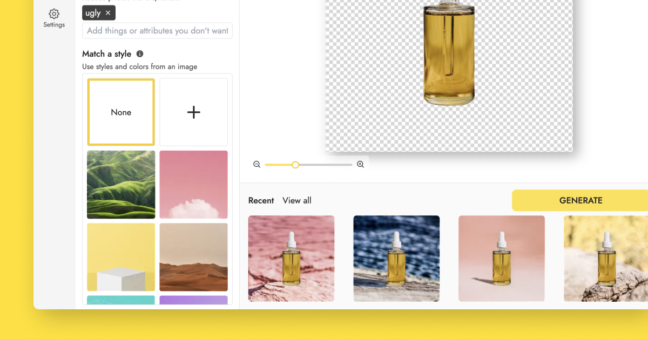
Task: Select the None style option
Action: [x=121, y=112]
